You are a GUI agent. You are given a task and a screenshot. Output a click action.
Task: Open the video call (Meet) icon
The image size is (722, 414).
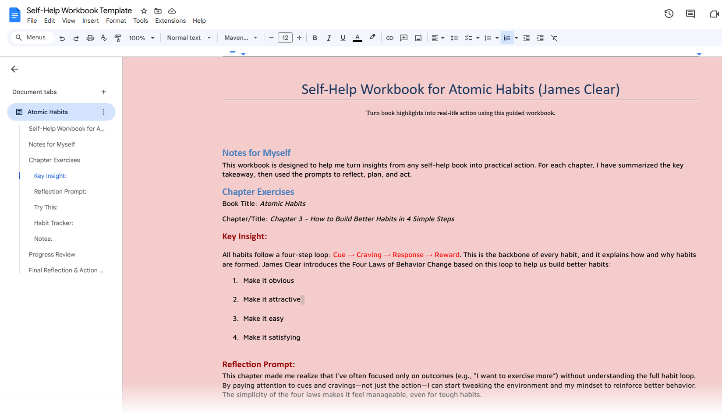[714, 14]
